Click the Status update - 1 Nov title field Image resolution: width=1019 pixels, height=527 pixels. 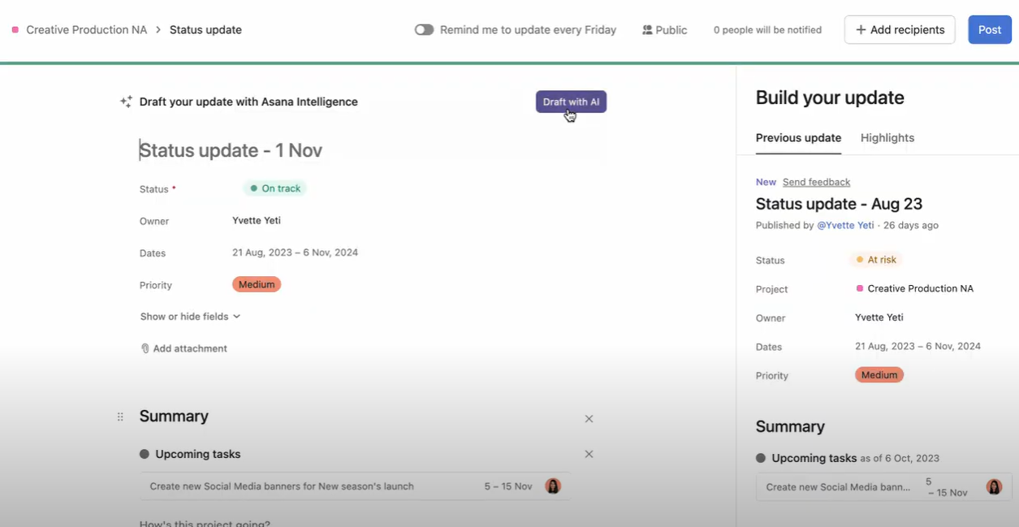[x=231, y=150]
